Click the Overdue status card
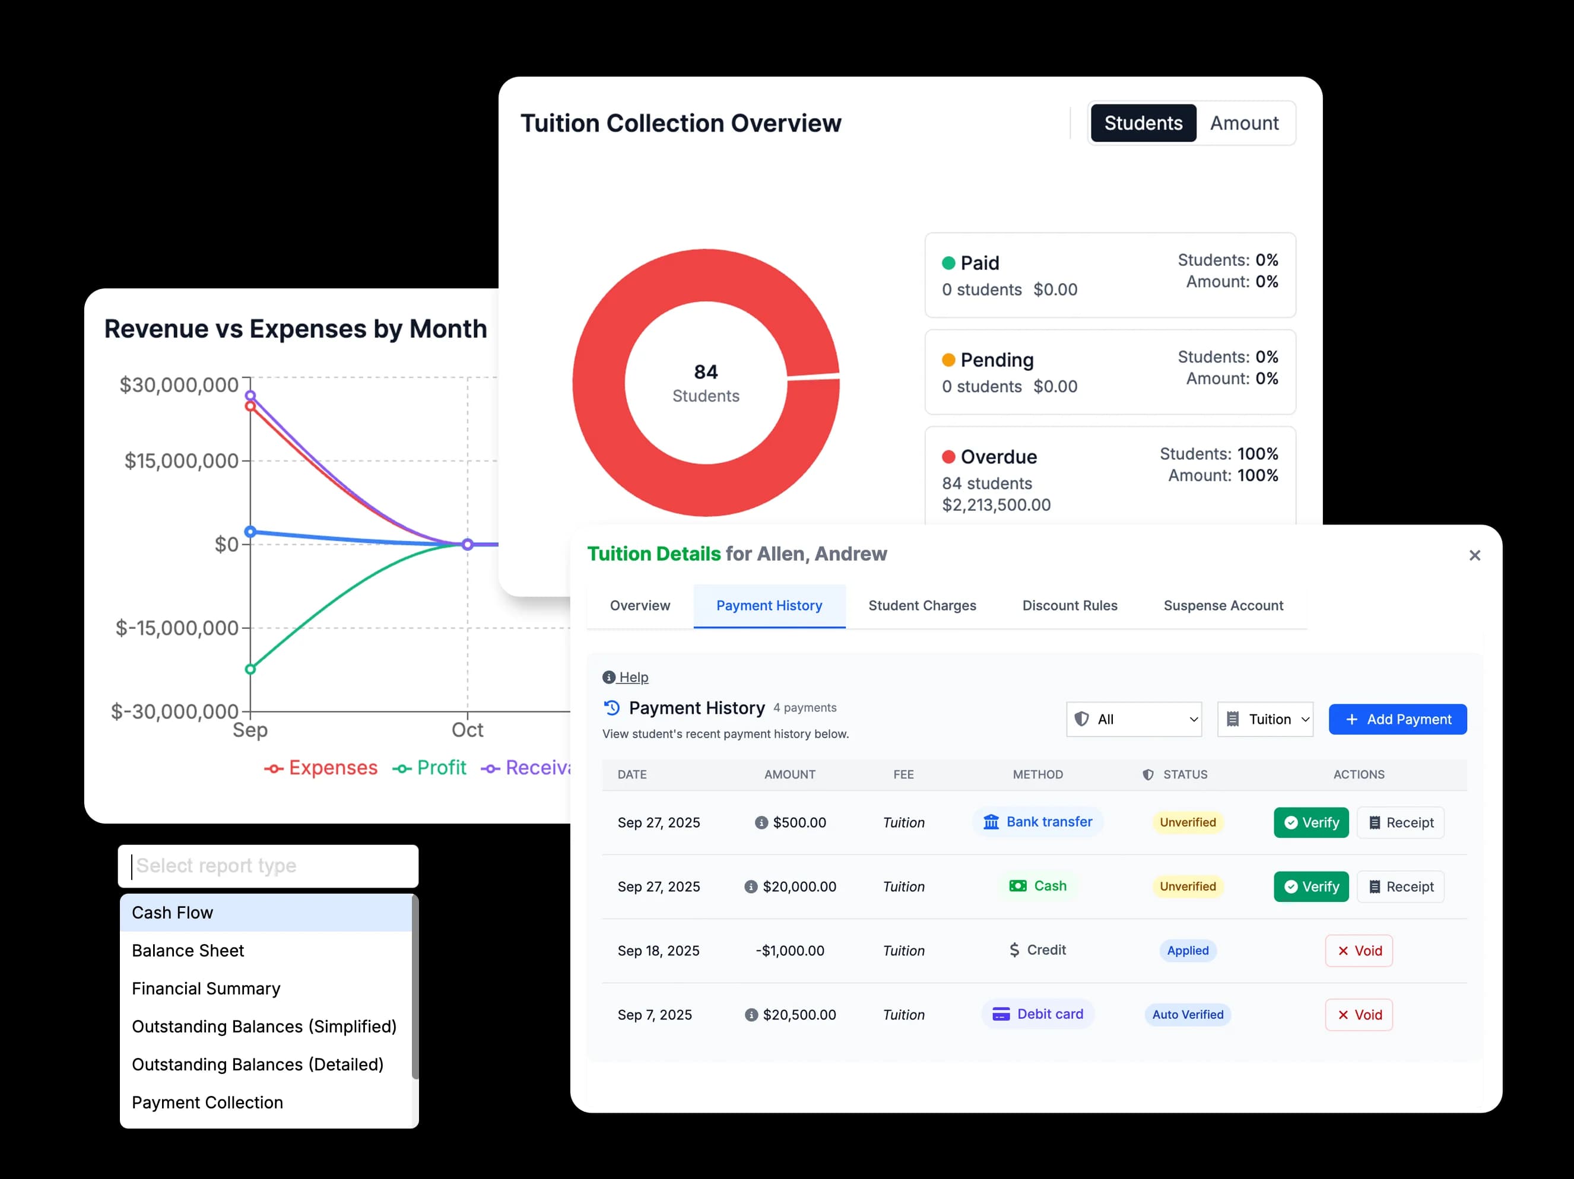Image resolution: width=1574 pixels, height=1179 pixels. (x=1110, y=476)
